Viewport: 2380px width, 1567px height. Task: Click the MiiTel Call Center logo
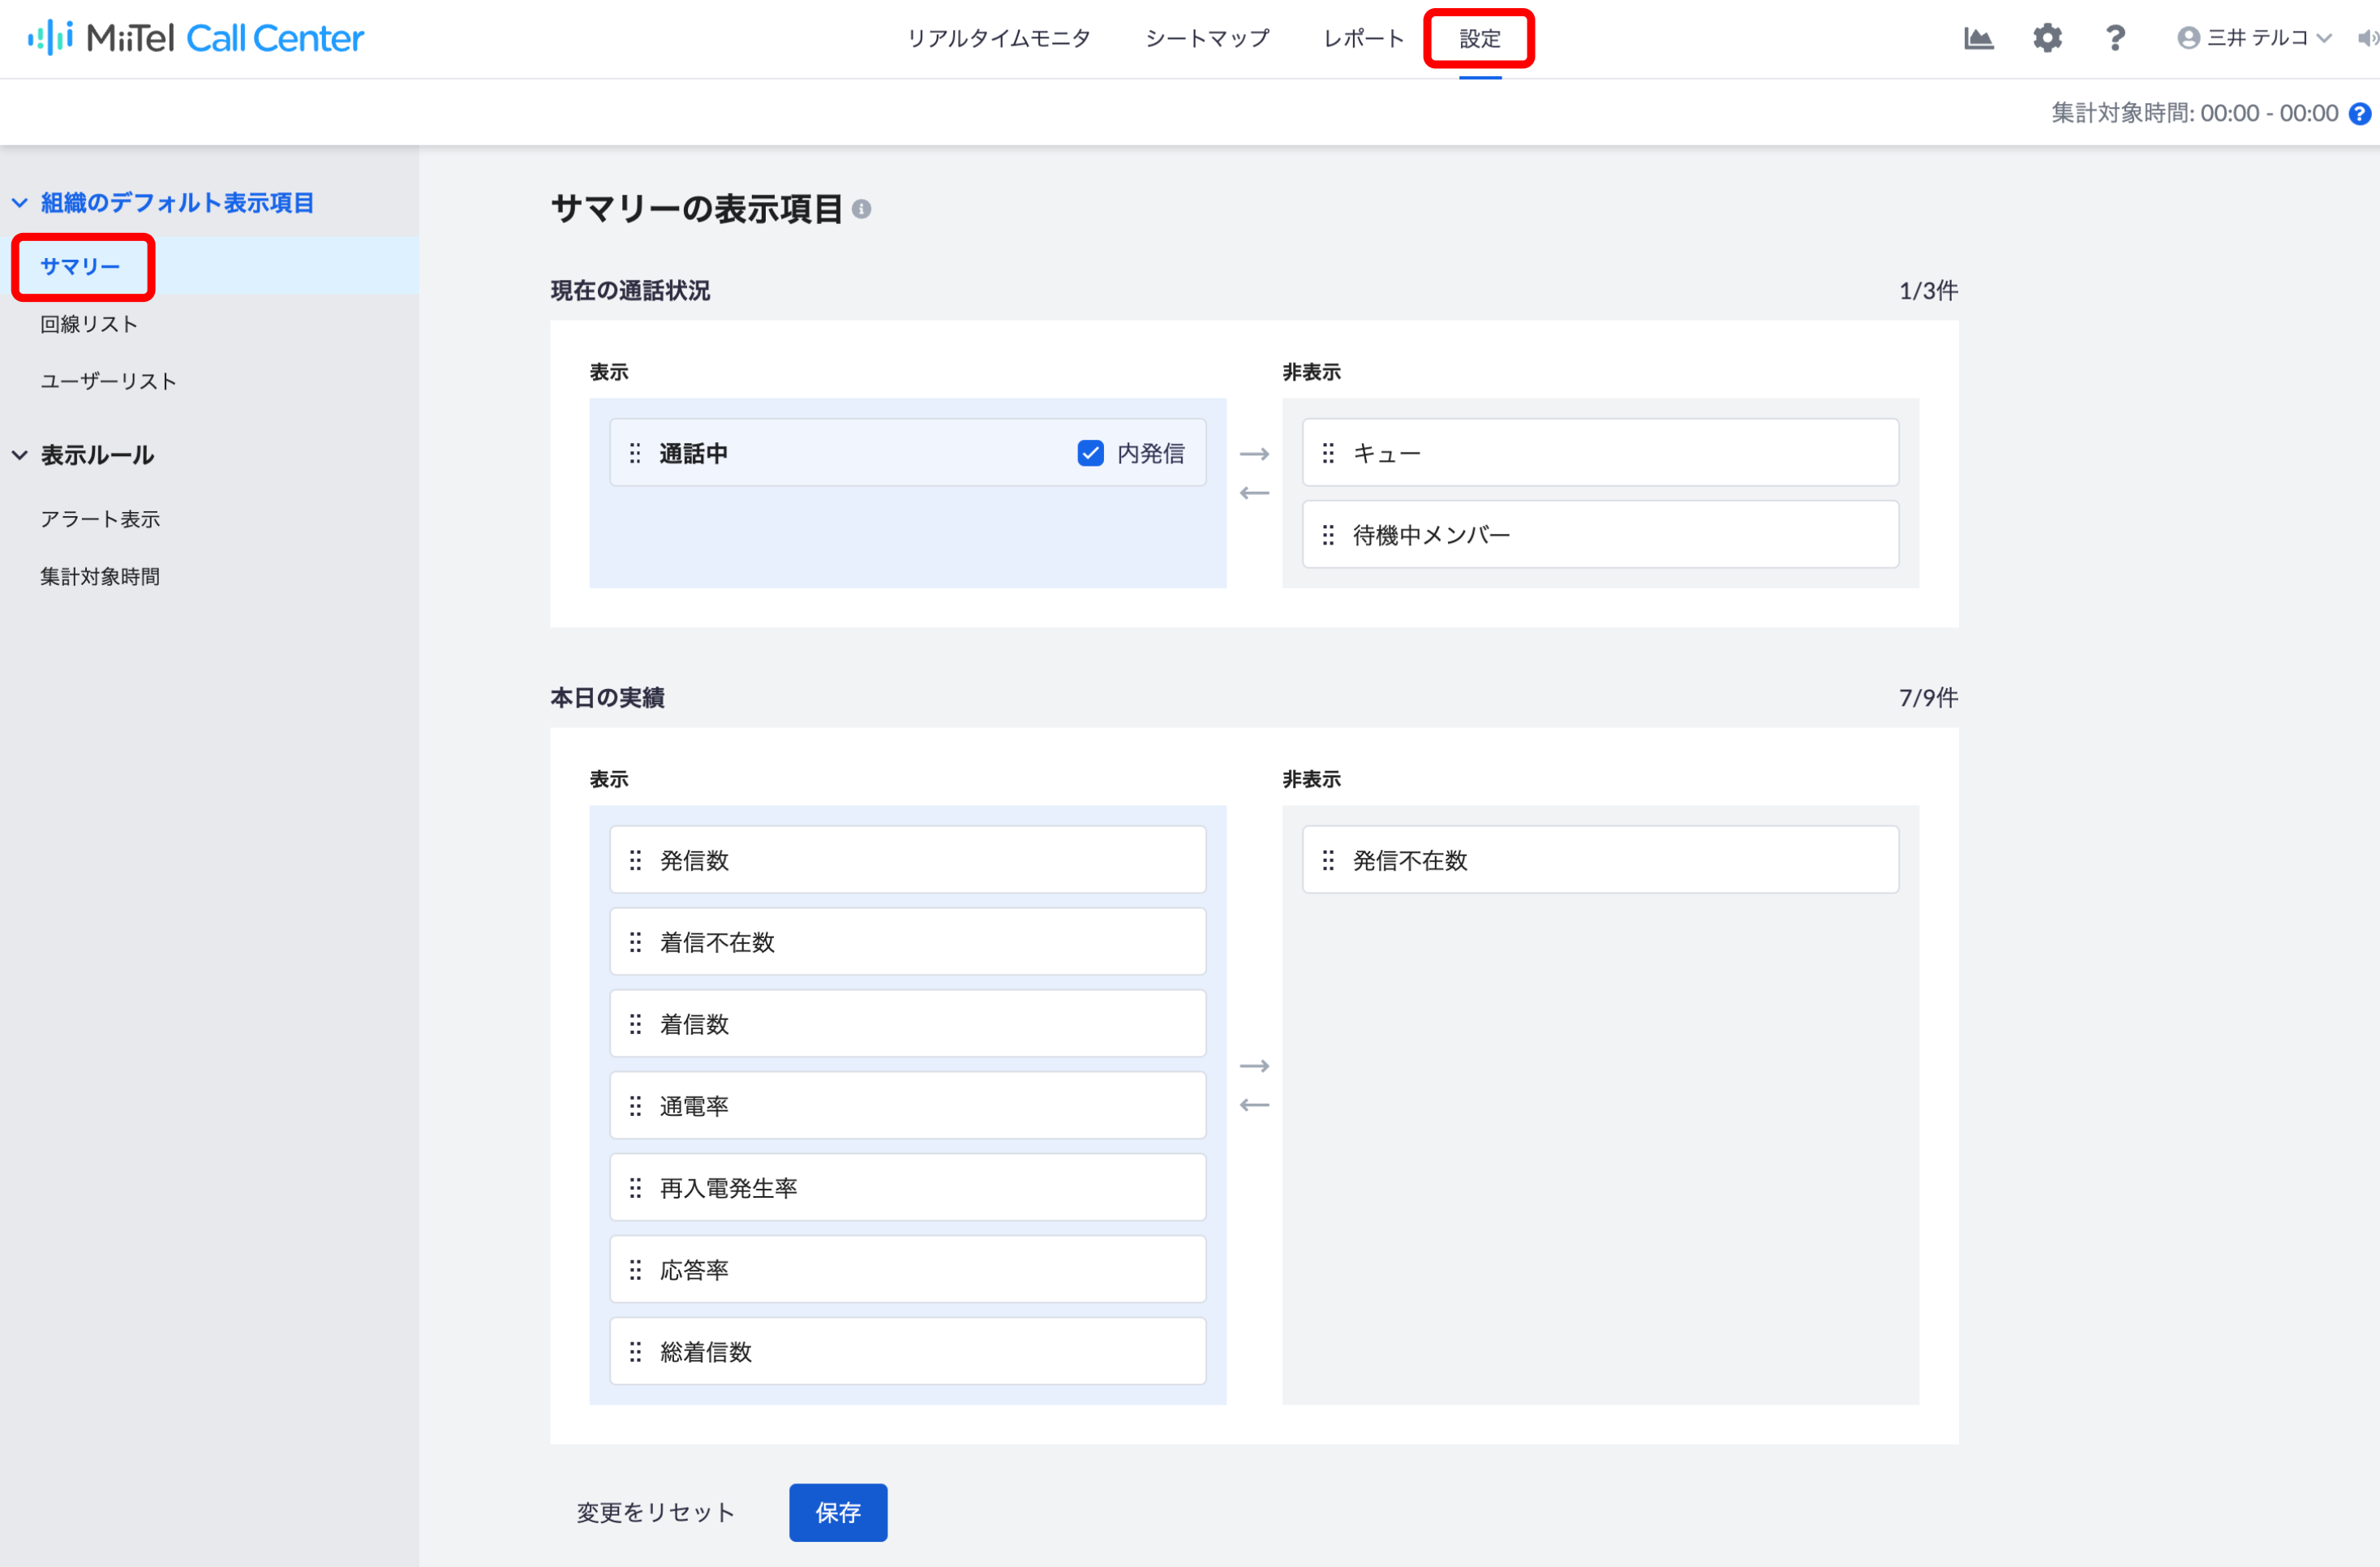tap(196, 38)
